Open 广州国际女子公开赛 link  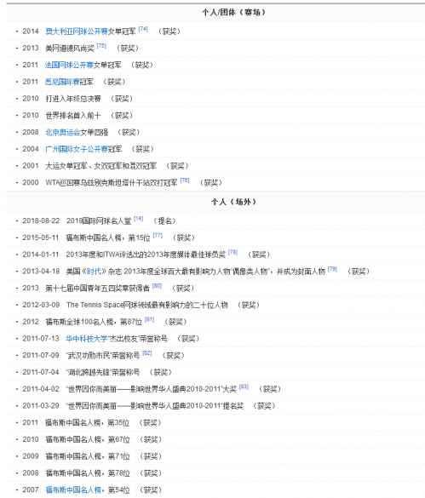(77, 149)
